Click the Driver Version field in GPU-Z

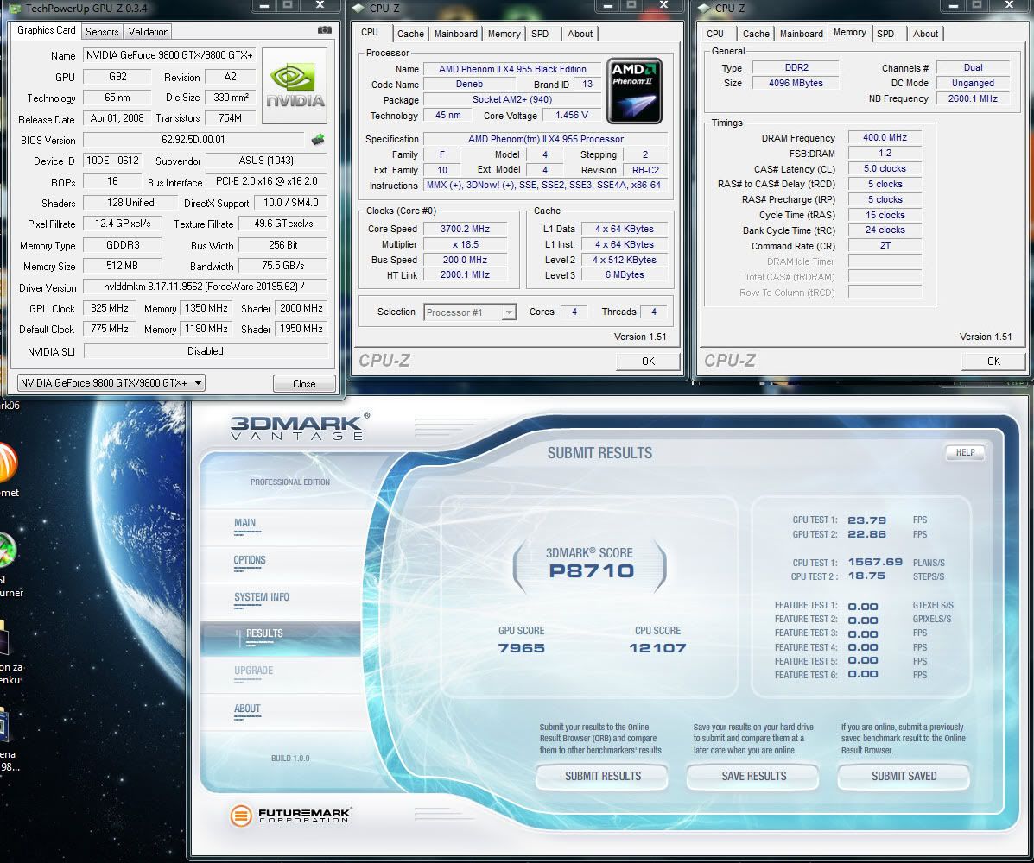(x=205, y=287)
